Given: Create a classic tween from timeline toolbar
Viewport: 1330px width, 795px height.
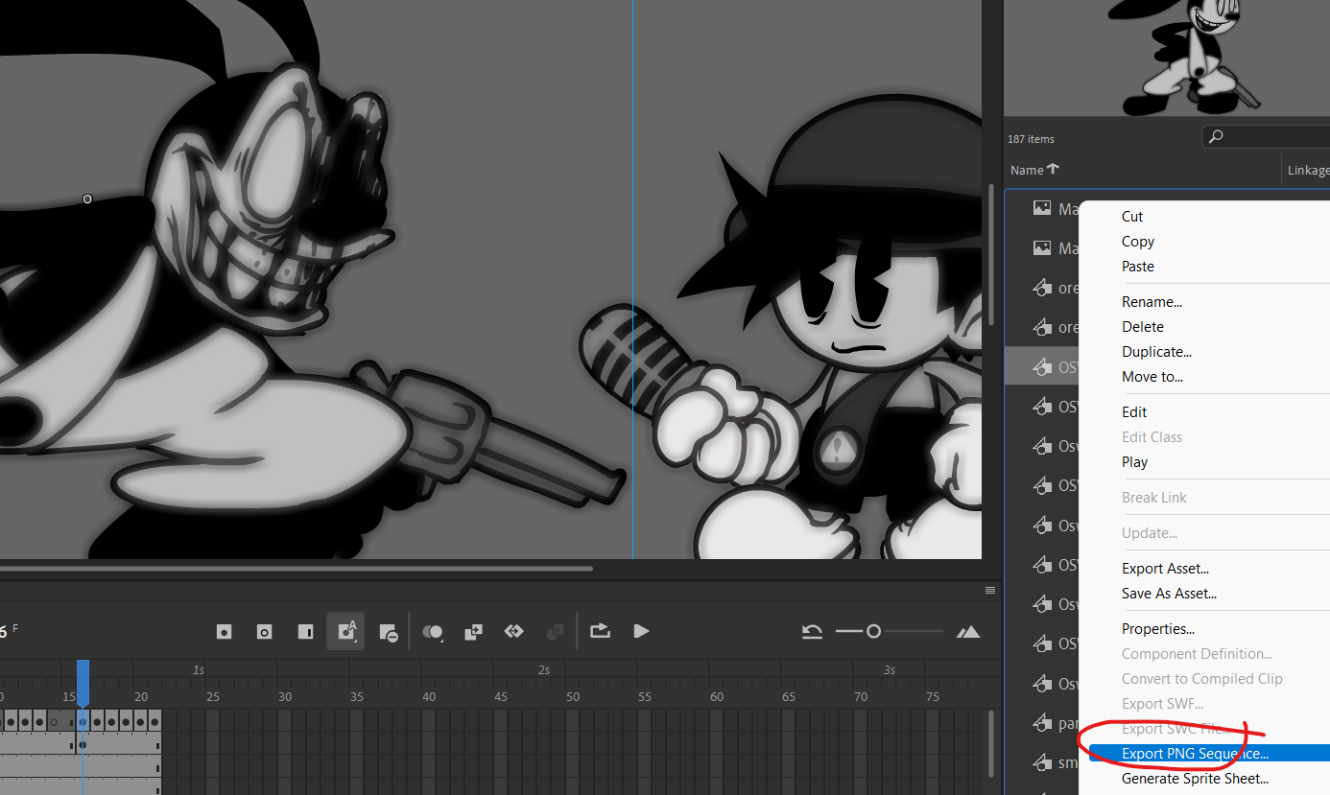Looking at the screenshot, I should (x=513, y=631).
